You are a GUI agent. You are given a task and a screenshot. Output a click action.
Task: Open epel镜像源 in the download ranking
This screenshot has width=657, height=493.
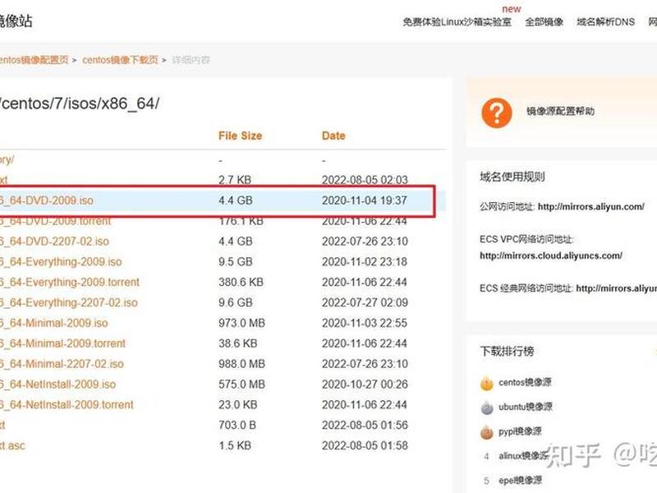point(520,481)
